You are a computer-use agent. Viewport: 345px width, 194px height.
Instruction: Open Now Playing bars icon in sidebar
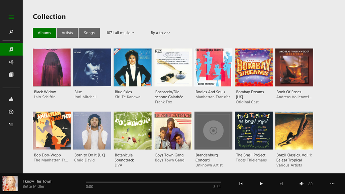coord(11,99)
